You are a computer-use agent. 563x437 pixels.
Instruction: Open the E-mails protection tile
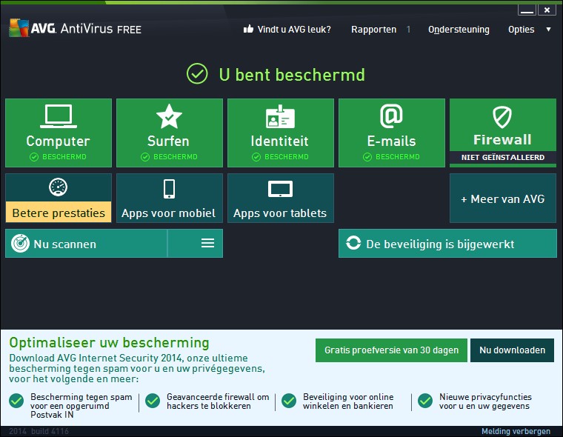[391, 132]
